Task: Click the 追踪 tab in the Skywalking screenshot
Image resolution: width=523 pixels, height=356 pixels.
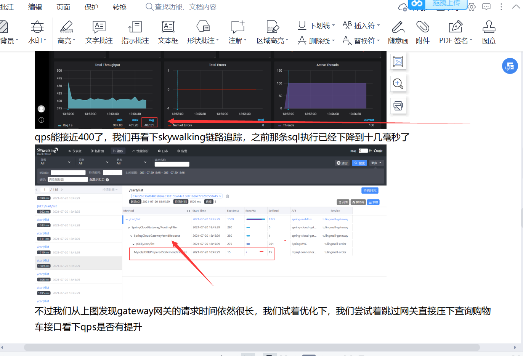Action: (x=118, y=151)
